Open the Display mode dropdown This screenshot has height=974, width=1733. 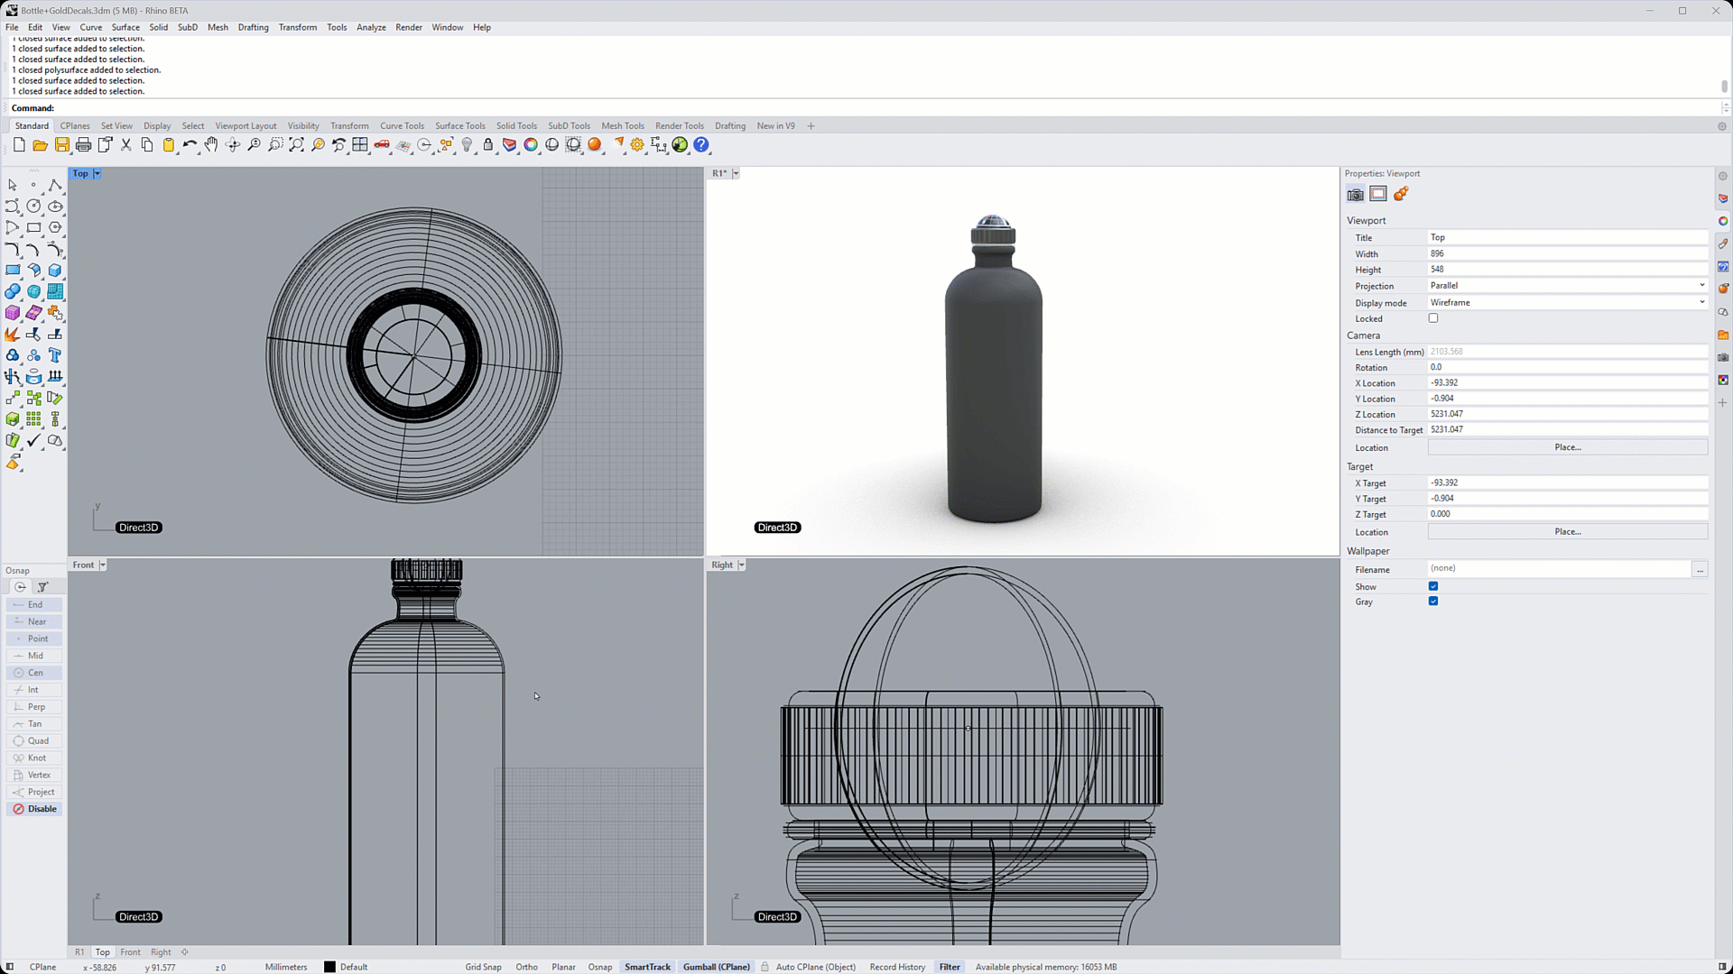(x=1568, y=302)
